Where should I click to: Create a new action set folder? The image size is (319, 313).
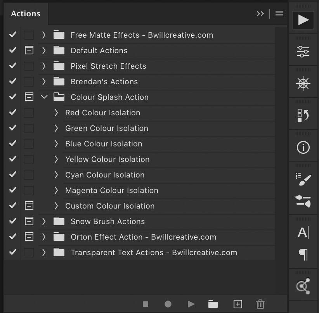pos(213,304)
